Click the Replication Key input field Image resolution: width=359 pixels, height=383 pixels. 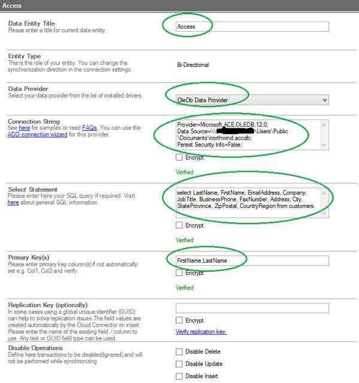252,308
